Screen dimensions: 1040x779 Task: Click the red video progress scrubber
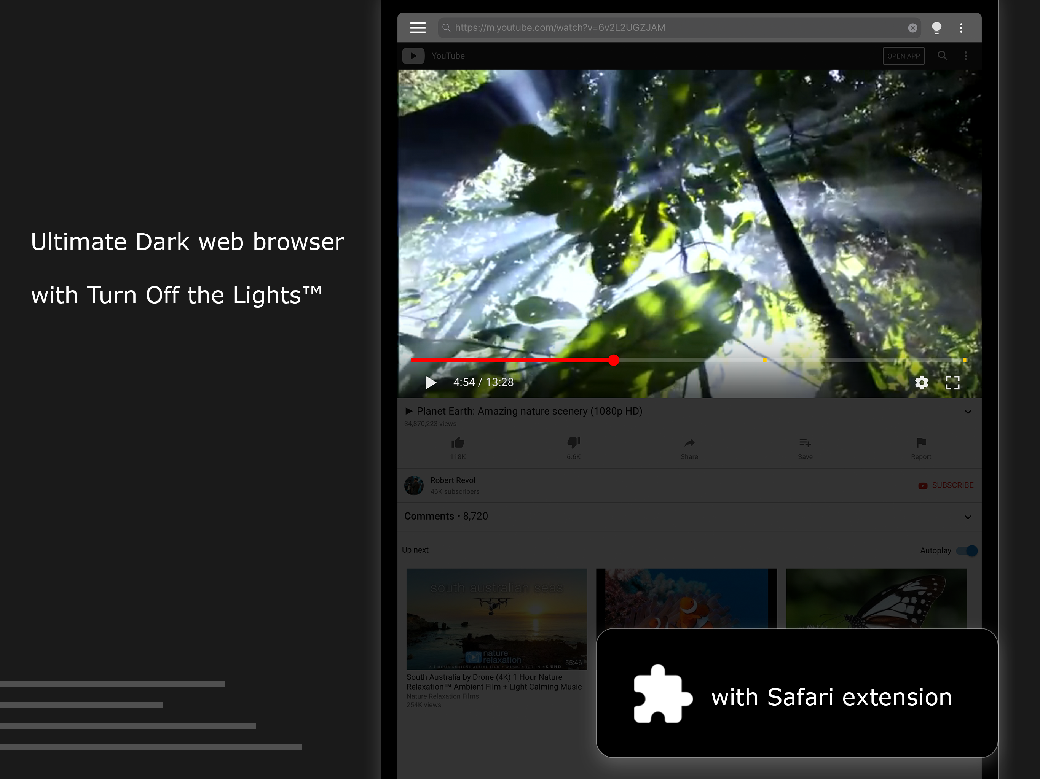point(614,360)
